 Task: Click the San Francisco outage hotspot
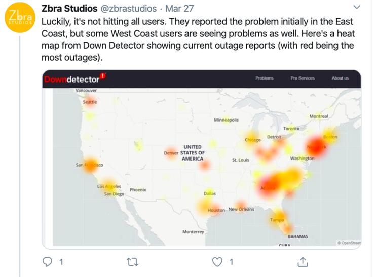pos(90,165)
